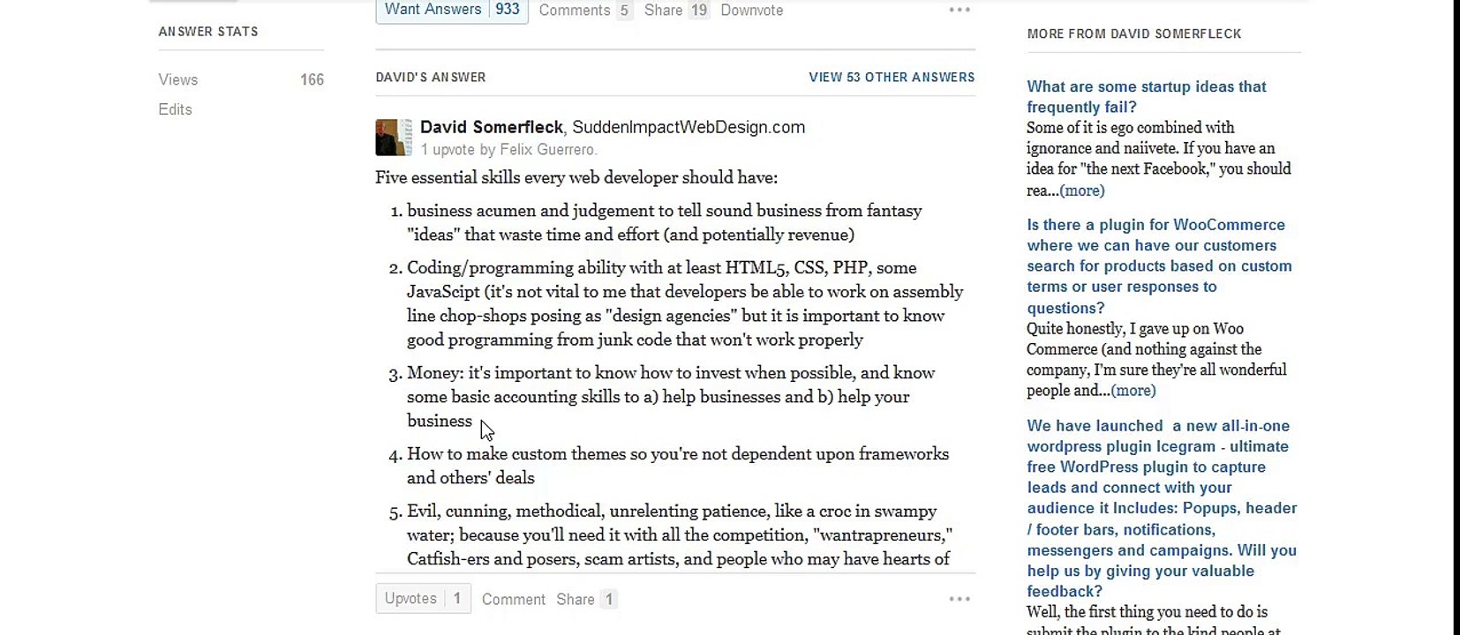Open the question's more options ellipsis
Viewport: 1460px width, 635px height.
(960, 10)
